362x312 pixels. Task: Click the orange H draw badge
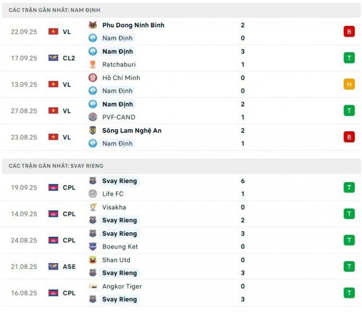[x=349, y=84]
